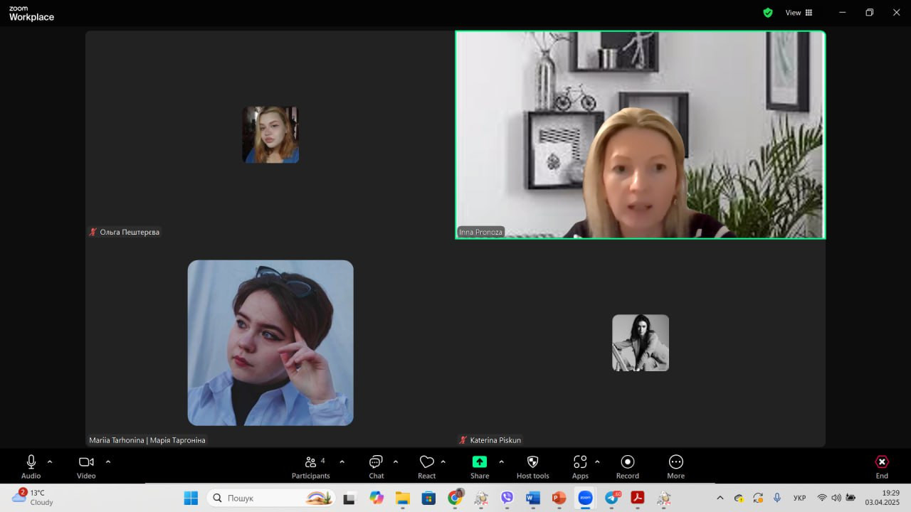Open the clock and calendar showing 19:29
911x512 pixels.
pyautogui.click(x=883, y=497)
